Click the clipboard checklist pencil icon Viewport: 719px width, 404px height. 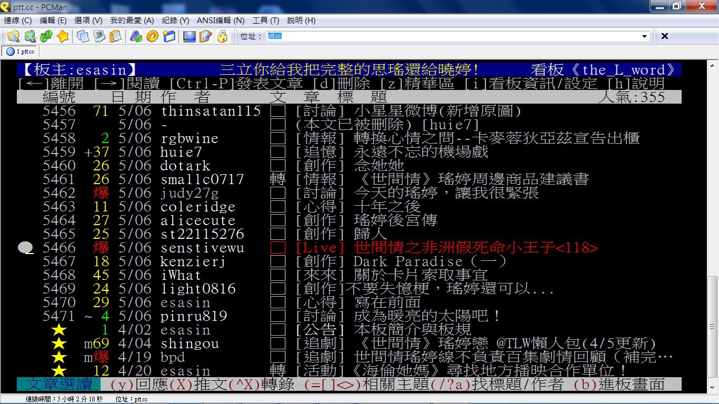(x=206, y=36)
